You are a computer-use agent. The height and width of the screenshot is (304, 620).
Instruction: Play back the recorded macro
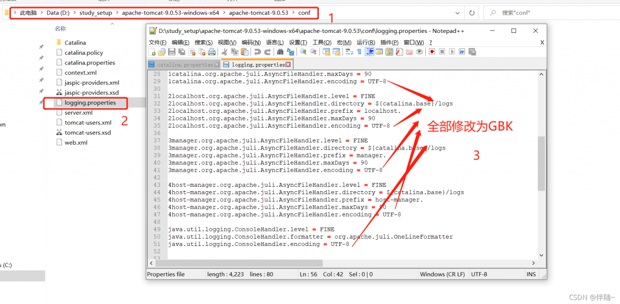coord(452,52)
